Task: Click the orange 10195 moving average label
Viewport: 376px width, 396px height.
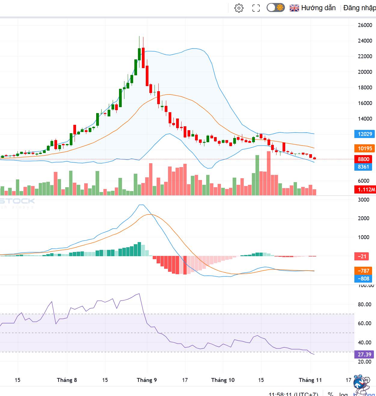Action: [x=365, y=148]
